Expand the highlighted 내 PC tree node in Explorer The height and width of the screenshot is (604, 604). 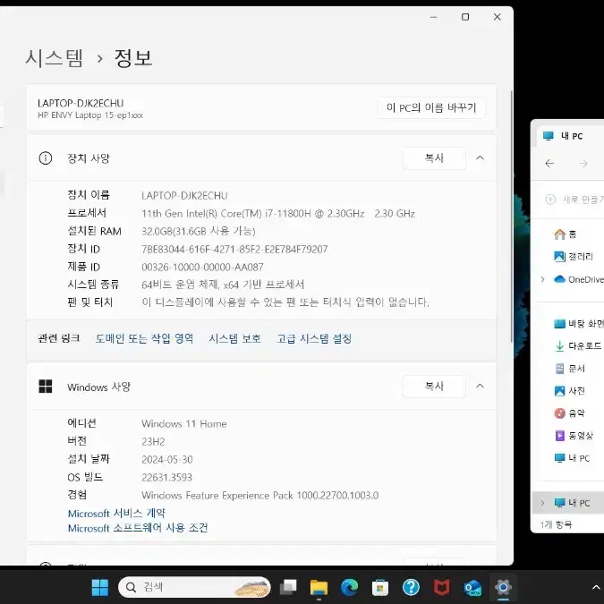[543, 503]
